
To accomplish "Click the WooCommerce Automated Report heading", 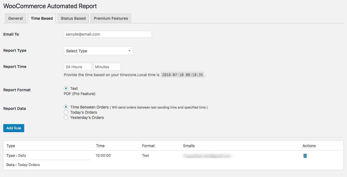I will [50, 6].
